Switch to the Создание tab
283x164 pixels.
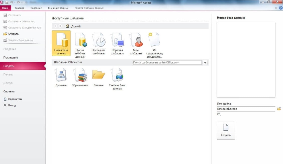36,8
